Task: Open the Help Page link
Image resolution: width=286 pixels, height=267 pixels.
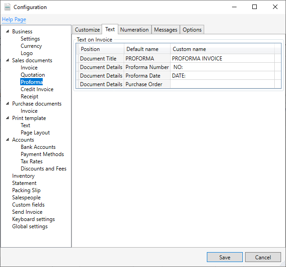Action: point(14,19)
